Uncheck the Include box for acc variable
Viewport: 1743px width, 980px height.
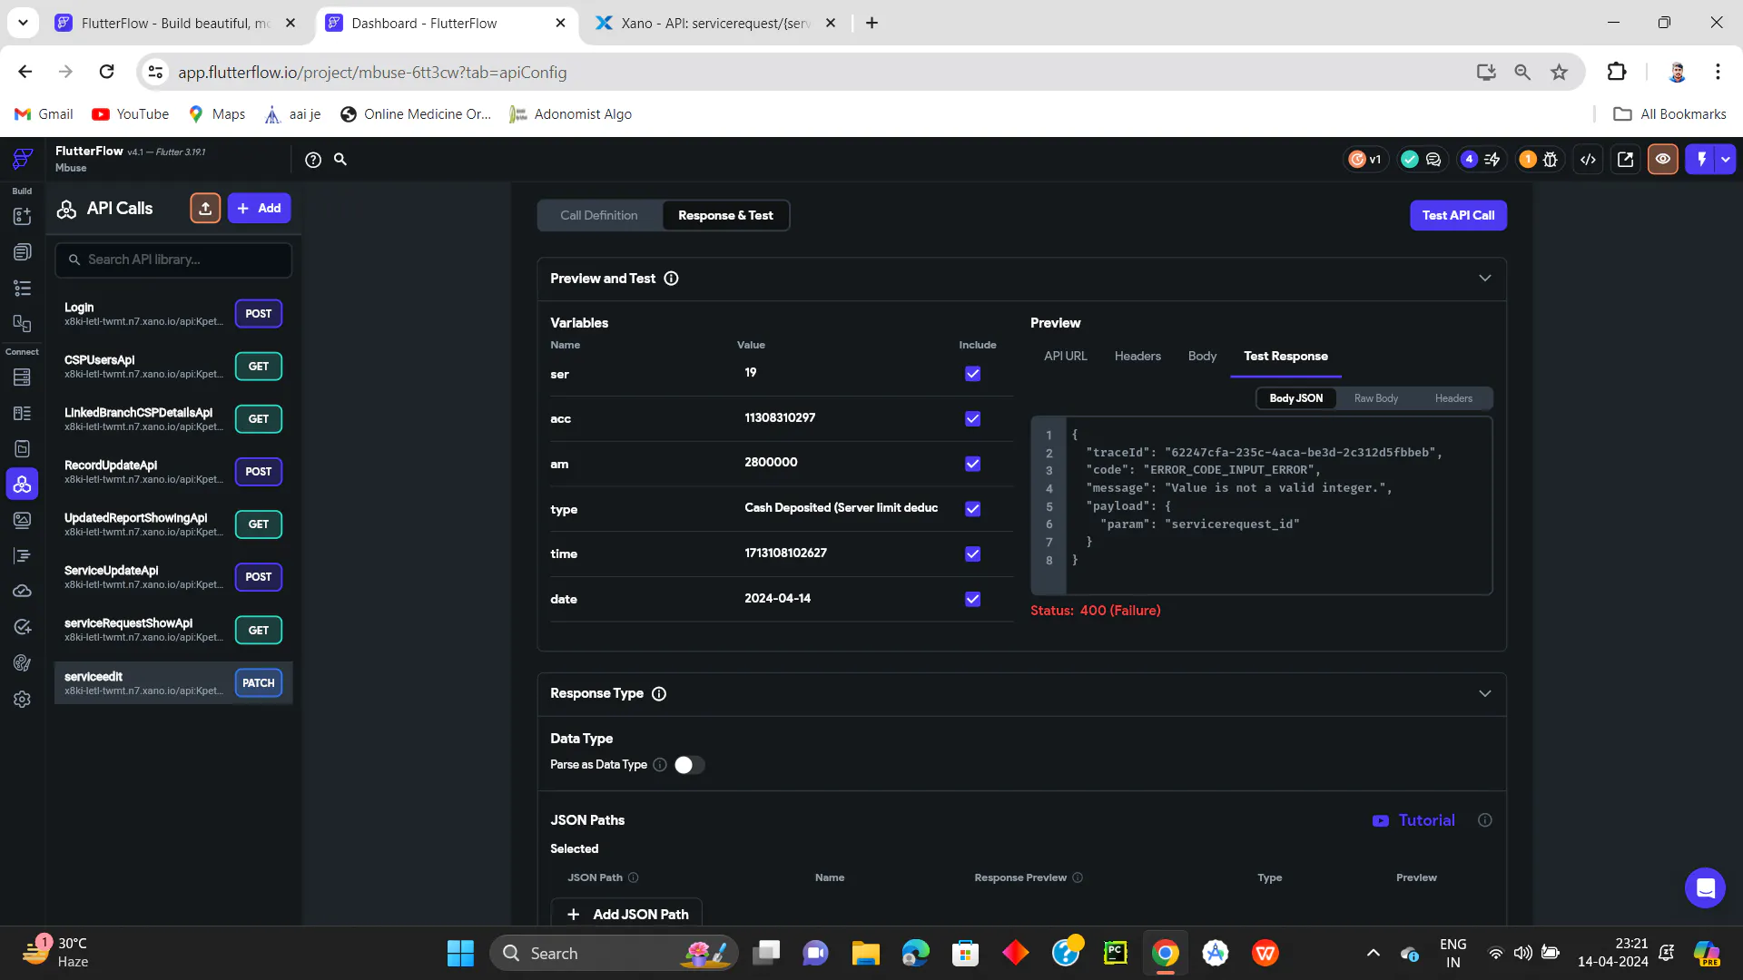(x=972, y=418)
